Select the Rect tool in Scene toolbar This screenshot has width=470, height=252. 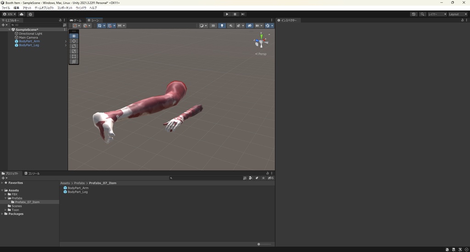point(74,56)
